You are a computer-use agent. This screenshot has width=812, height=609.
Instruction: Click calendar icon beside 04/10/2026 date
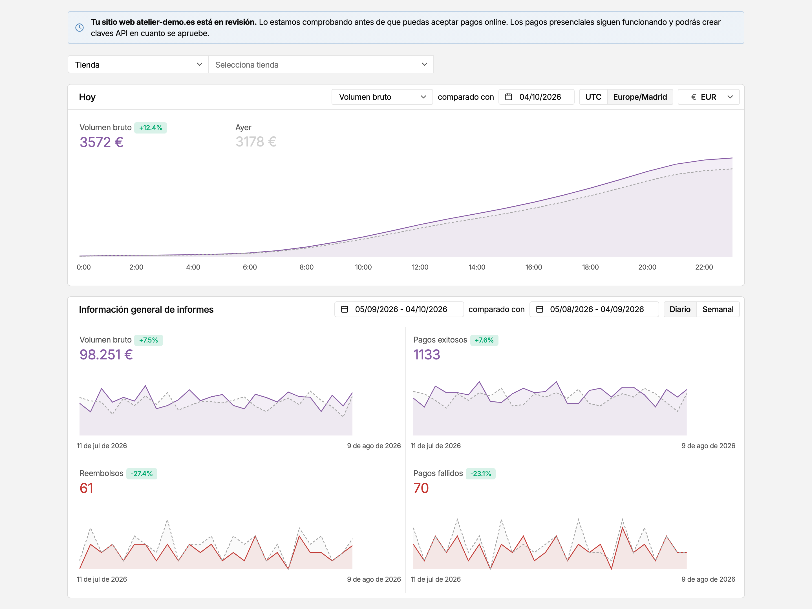pos(508,97)
